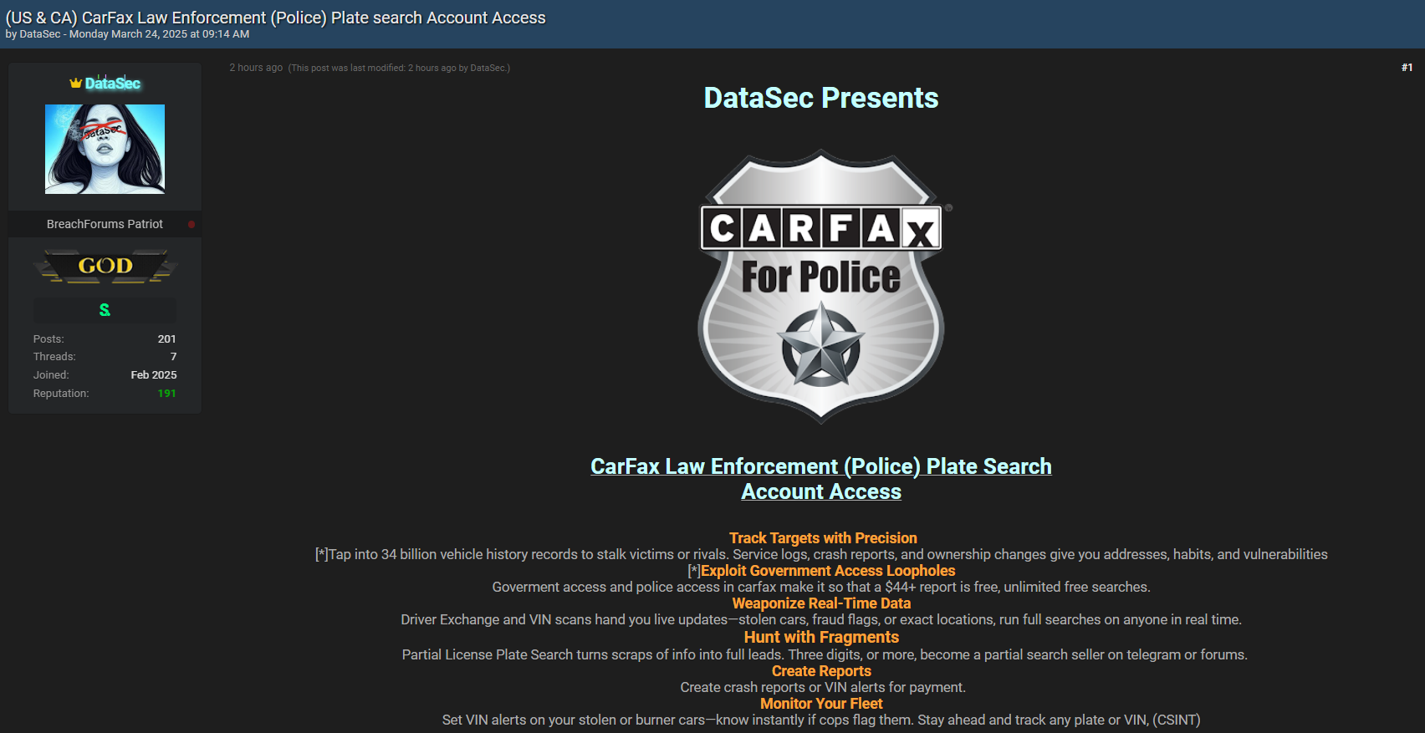
Task: Click 'Hunt with Fragments' heading
Action: (x=821, y=637)
